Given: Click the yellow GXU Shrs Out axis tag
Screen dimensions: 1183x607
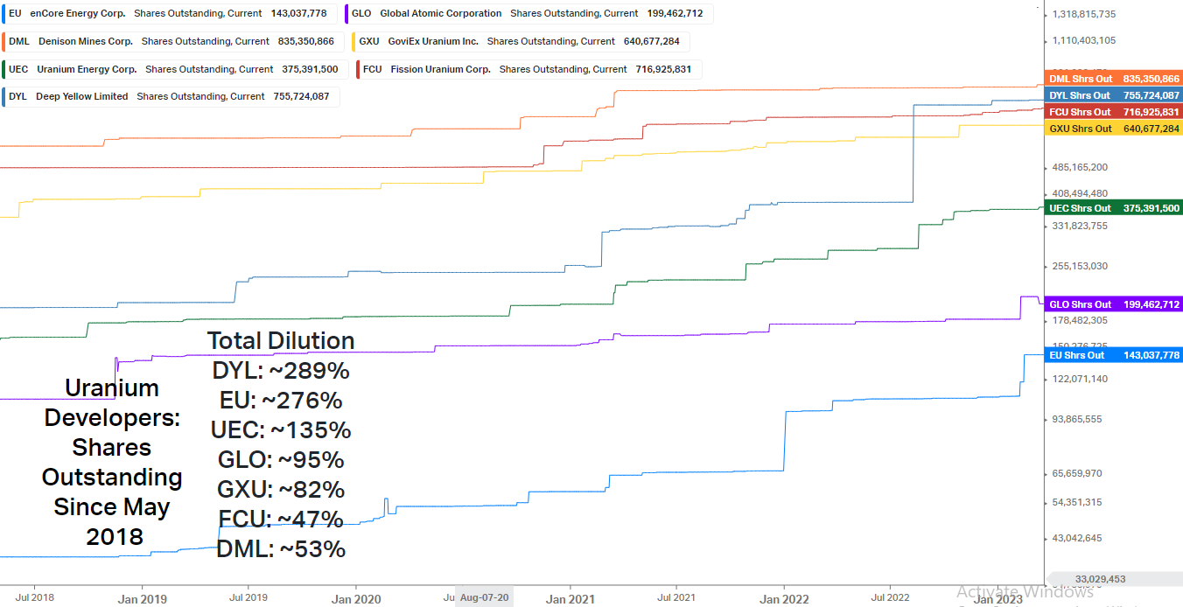Looking at the screenshot, I should [1114, 129].
